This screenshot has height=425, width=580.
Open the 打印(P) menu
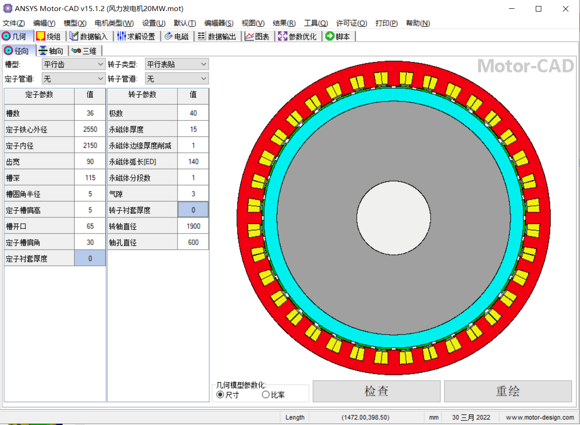click(x=387, y=23)
